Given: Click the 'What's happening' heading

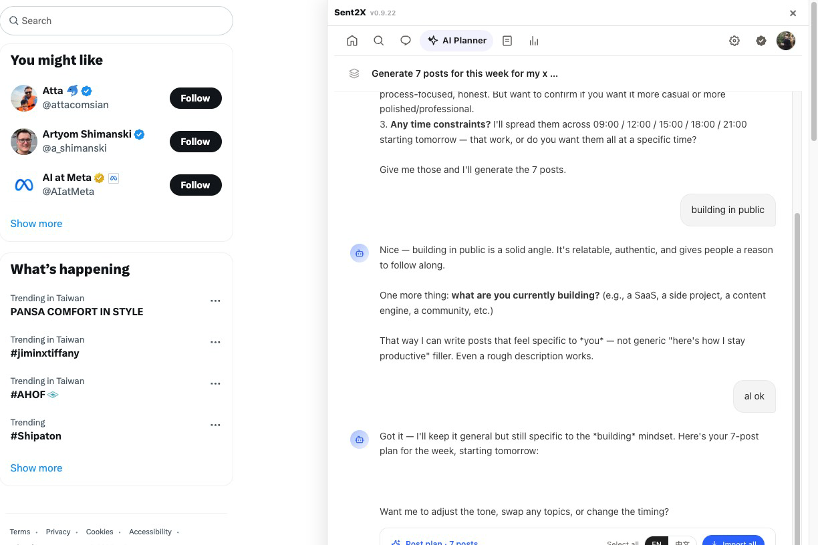Looking at the screenshot, I should point(70,269).
